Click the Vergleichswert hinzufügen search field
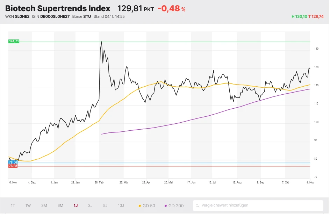Screen dimensions: 330x217 [x=259, y=206]
